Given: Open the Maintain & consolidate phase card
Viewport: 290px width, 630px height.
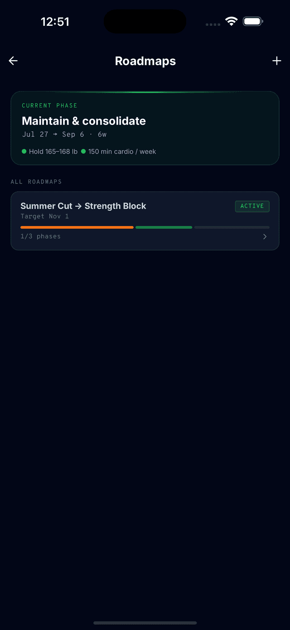Looking at the screenshot, I should pos(145,128).
